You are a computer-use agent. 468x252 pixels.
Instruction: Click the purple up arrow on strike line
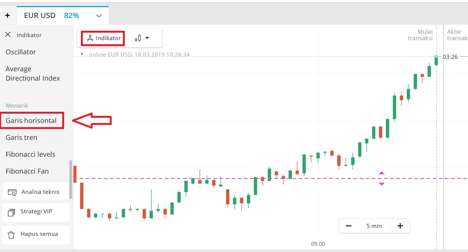[381, 173]
